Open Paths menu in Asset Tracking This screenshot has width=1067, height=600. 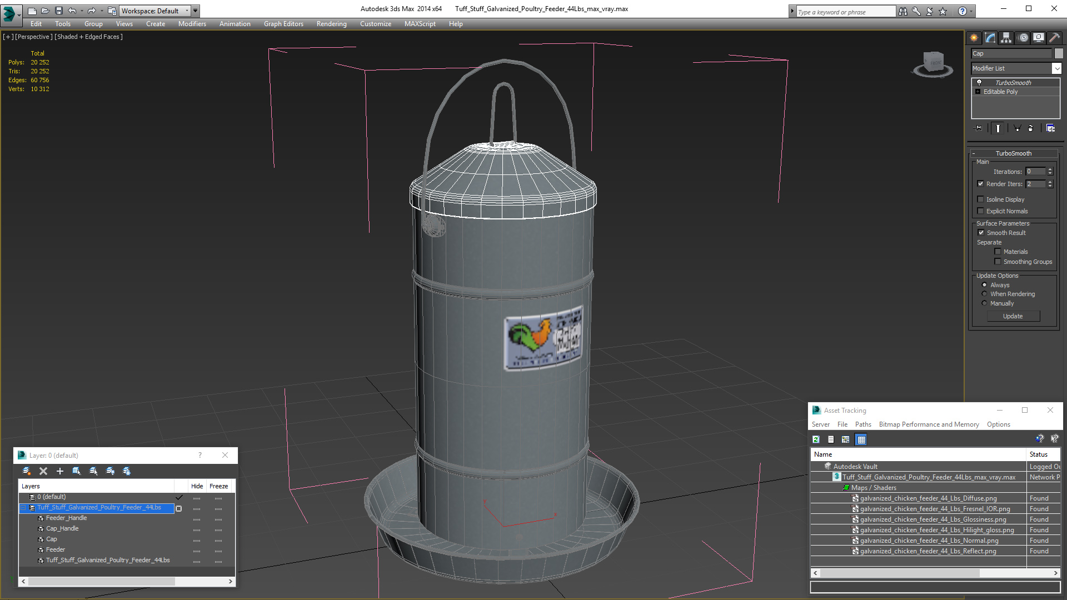[862, 424]
